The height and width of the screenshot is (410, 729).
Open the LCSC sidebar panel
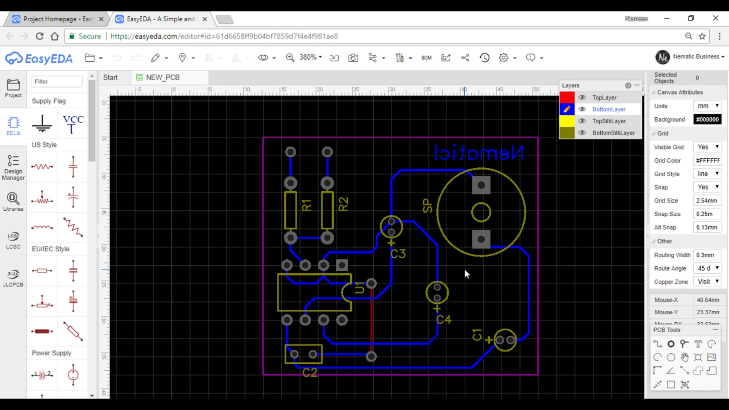pyautogui.click(x=13, y=240)
